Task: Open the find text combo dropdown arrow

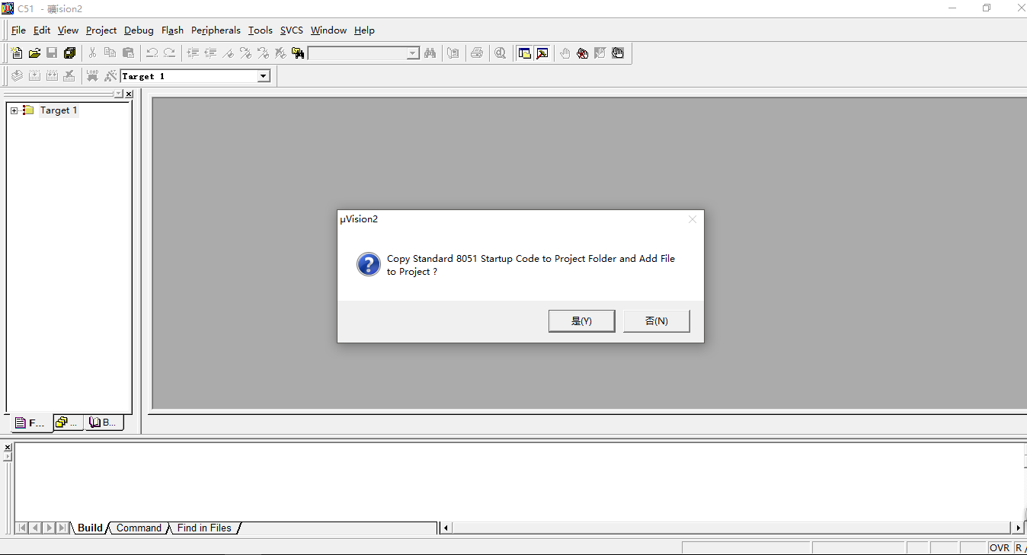Action: click(413, 53)
